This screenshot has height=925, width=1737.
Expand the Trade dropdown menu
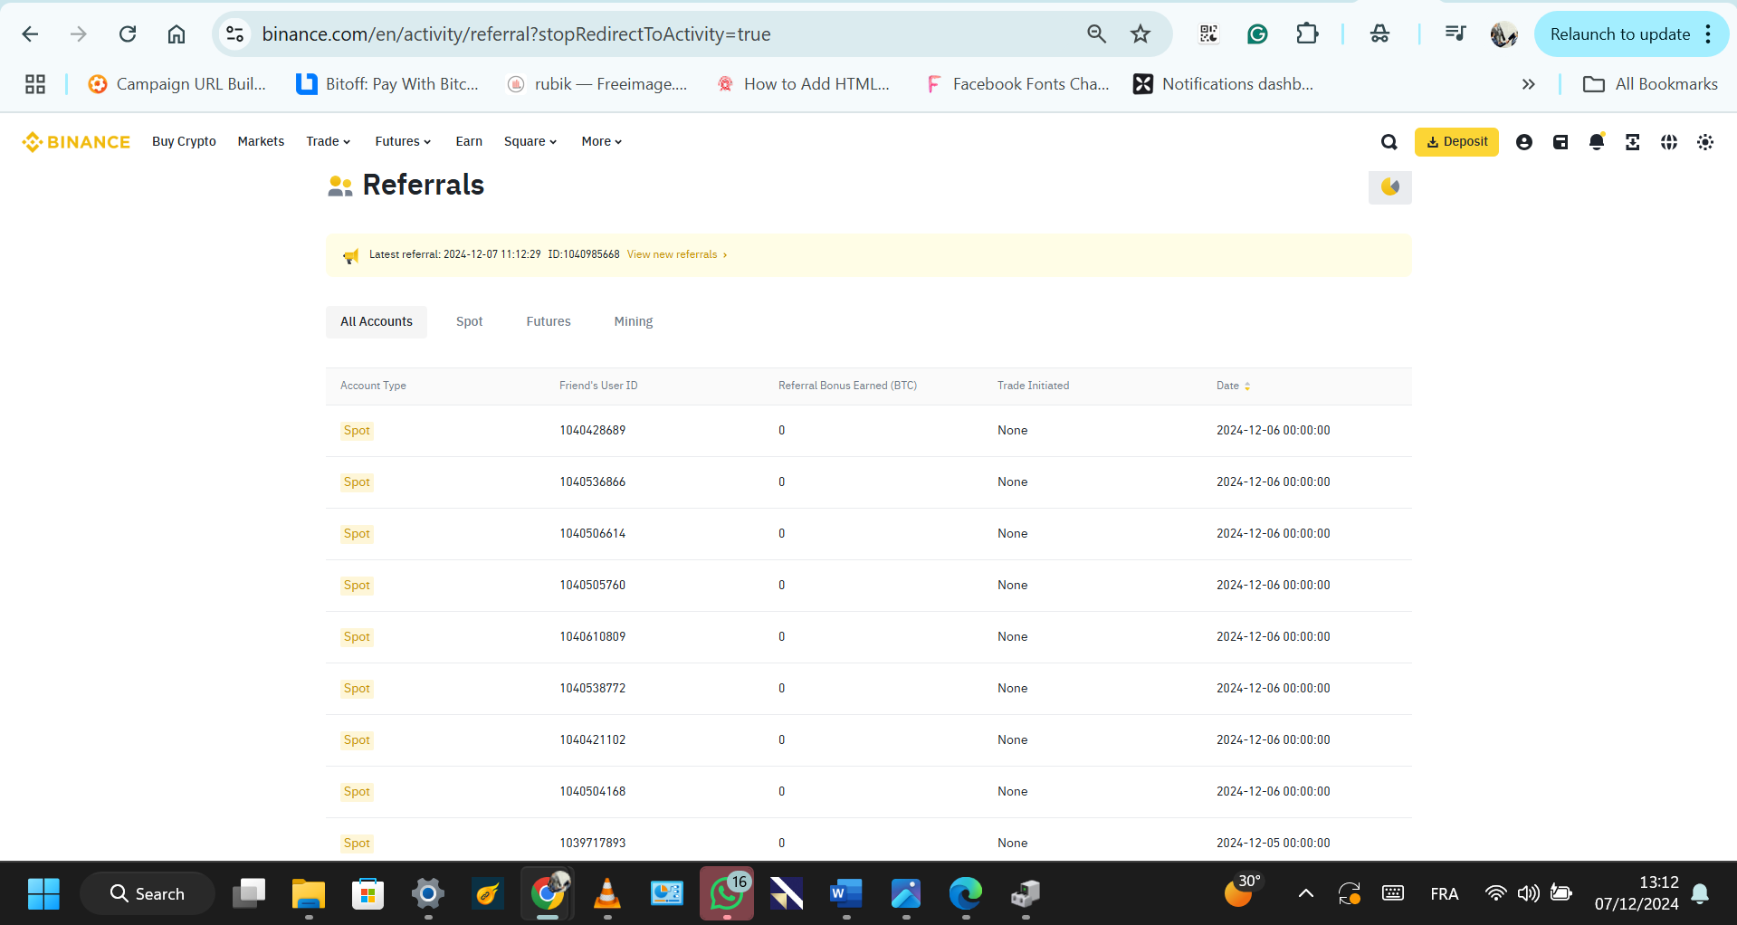(328, 142)
